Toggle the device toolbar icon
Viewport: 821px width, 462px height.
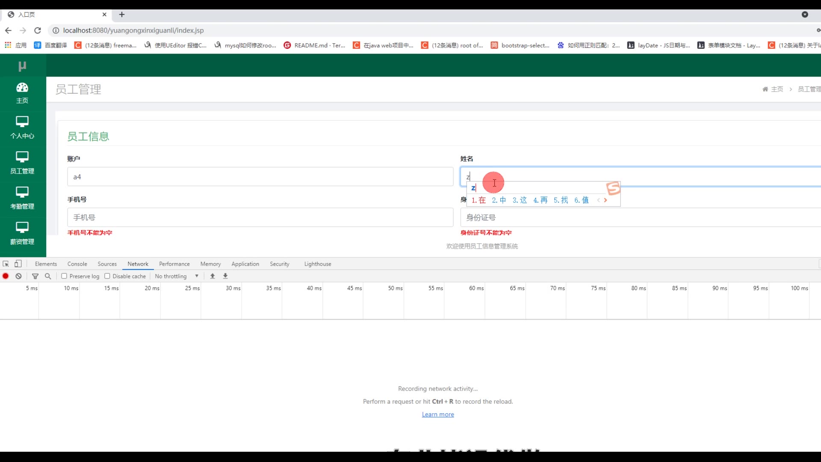point(18,264)
